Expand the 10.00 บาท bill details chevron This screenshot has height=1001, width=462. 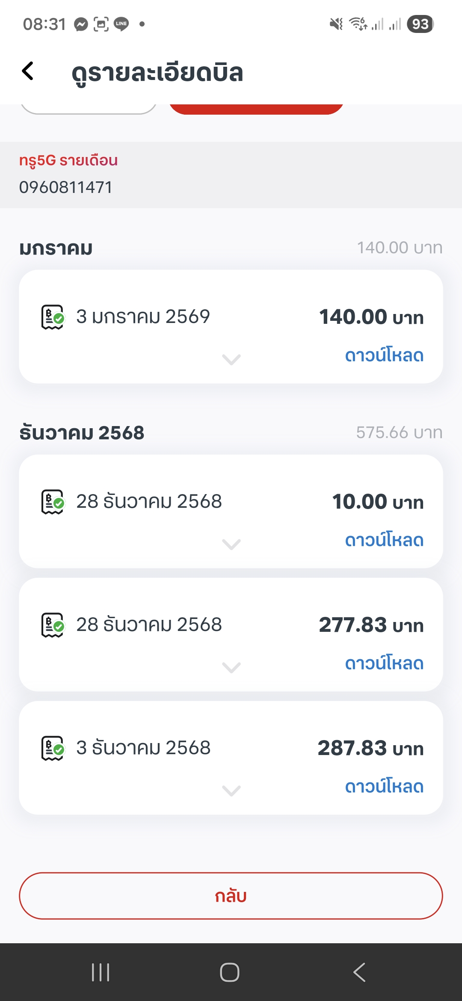(x=231, y=544)
